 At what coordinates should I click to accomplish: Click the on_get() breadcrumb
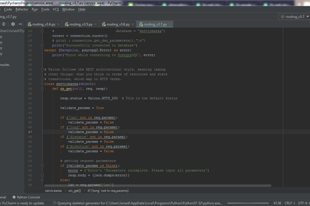(75, 191)
